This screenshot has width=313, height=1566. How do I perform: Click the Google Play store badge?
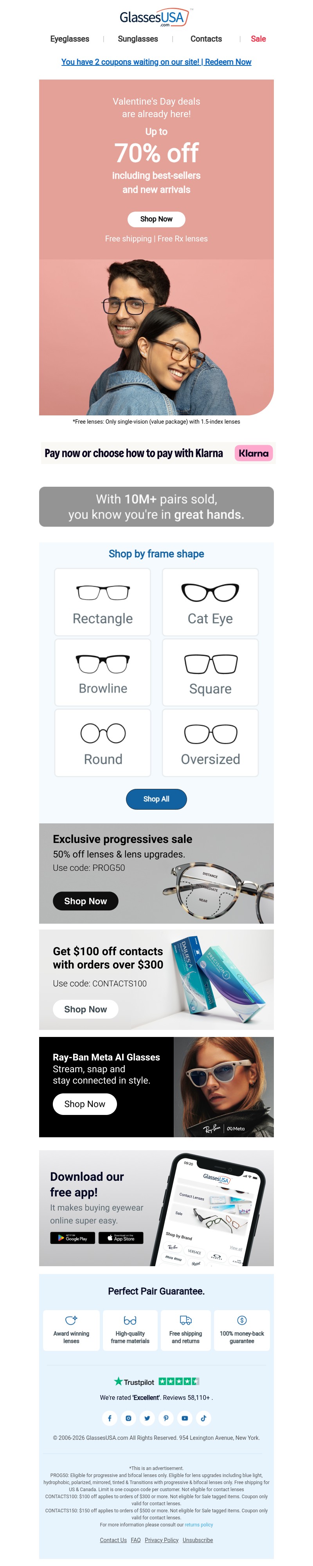(73, 1238)
